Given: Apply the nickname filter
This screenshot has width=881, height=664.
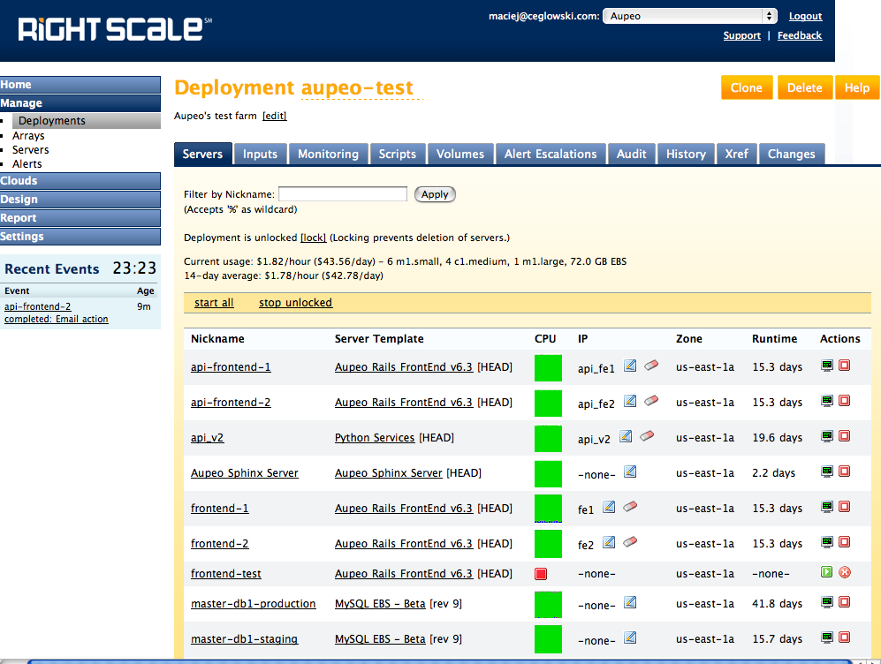Looking at the screenshot, I should click(435, 194).
